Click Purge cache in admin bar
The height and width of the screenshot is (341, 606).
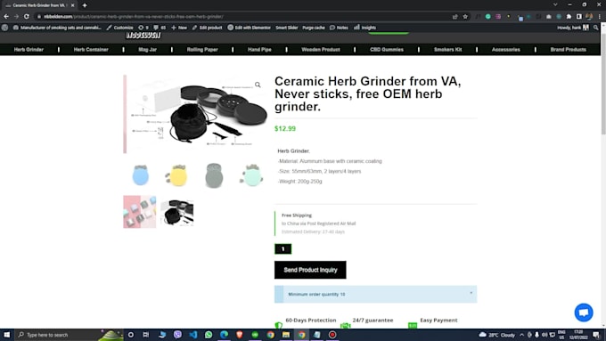314,28
